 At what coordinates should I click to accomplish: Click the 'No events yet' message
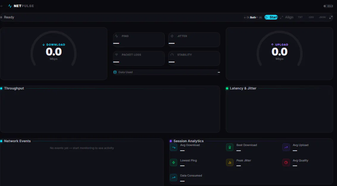coord(82,148)
